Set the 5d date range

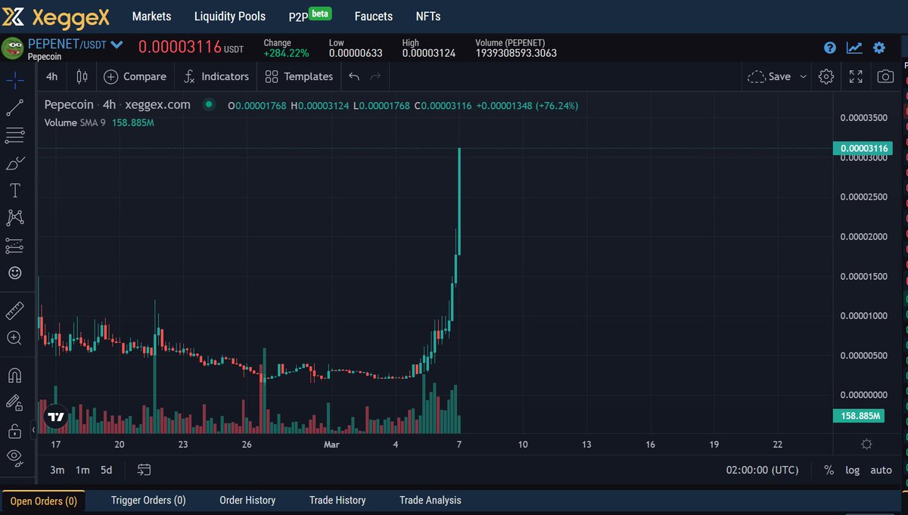[106, 470]
